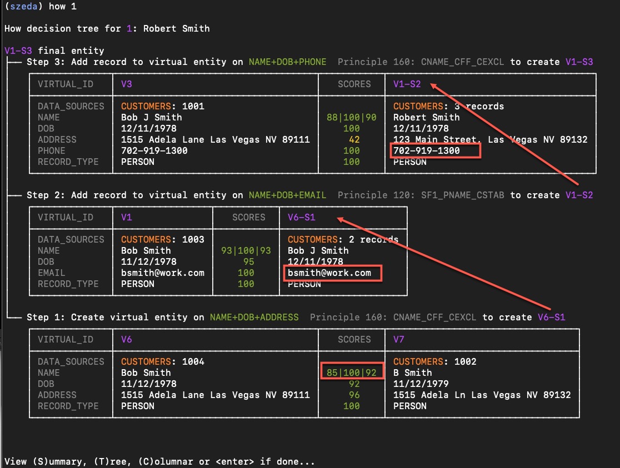This screenshot has width=620, height=468.
Task: Select the V1-S2 column header in Step 3 table
Action: pyautogui.click(x=407, y=84)
